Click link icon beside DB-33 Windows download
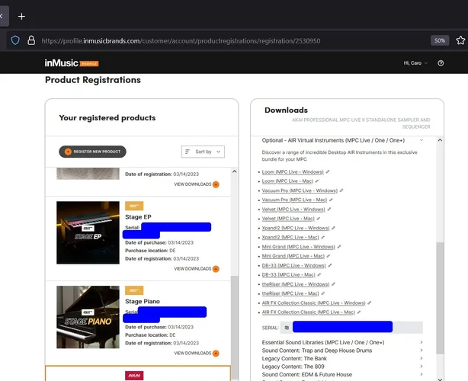Viewport: 468px width, 381px height. pyautogui.click(x=329, y=265)
